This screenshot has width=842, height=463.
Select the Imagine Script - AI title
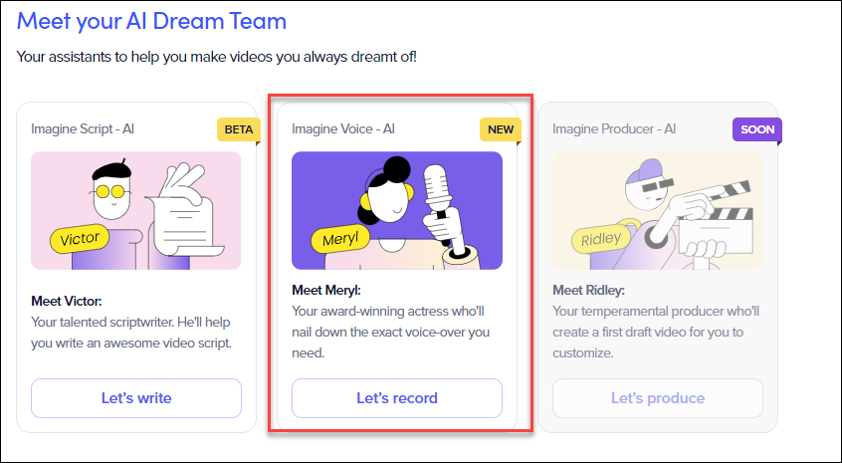(x=83, y=128)
